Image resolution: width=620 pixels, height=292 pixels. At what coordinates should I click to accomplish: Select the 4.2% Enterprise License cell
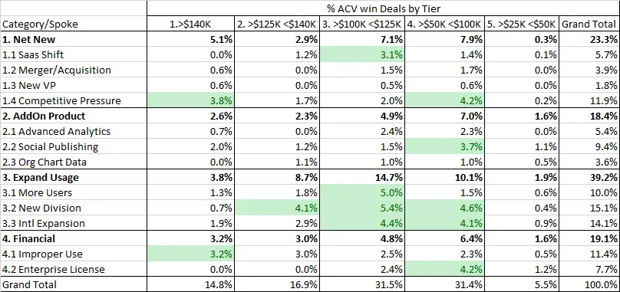445,270
